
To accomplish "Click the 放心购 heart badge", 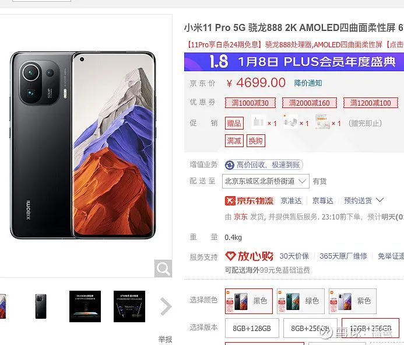I will (249, 256).
